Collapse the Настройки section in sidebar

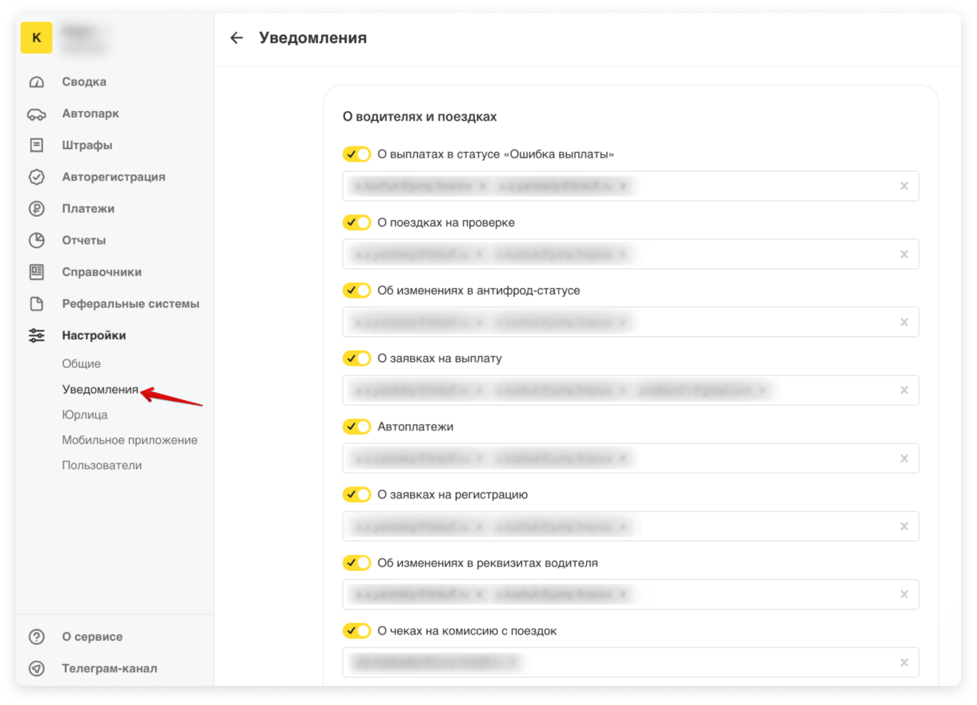click(94, 335)
